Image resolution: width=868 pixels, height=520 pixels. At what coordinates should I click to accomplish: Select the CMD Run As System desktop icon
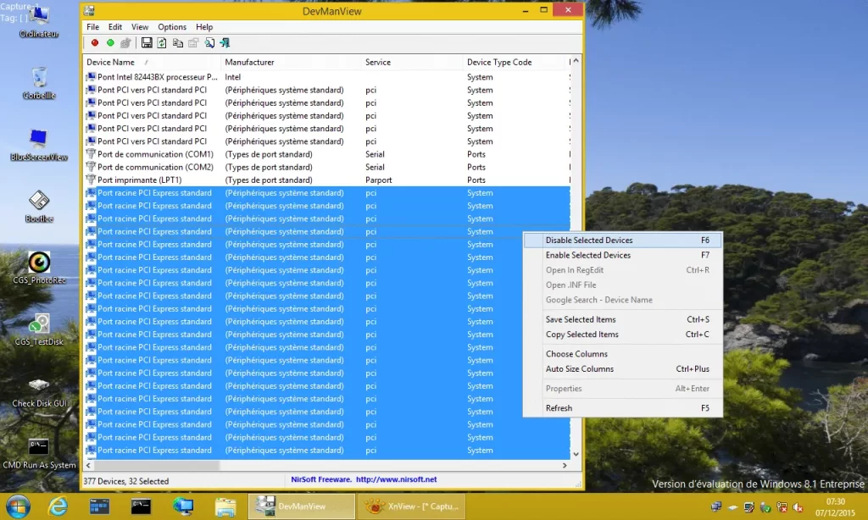coord(39,454)
